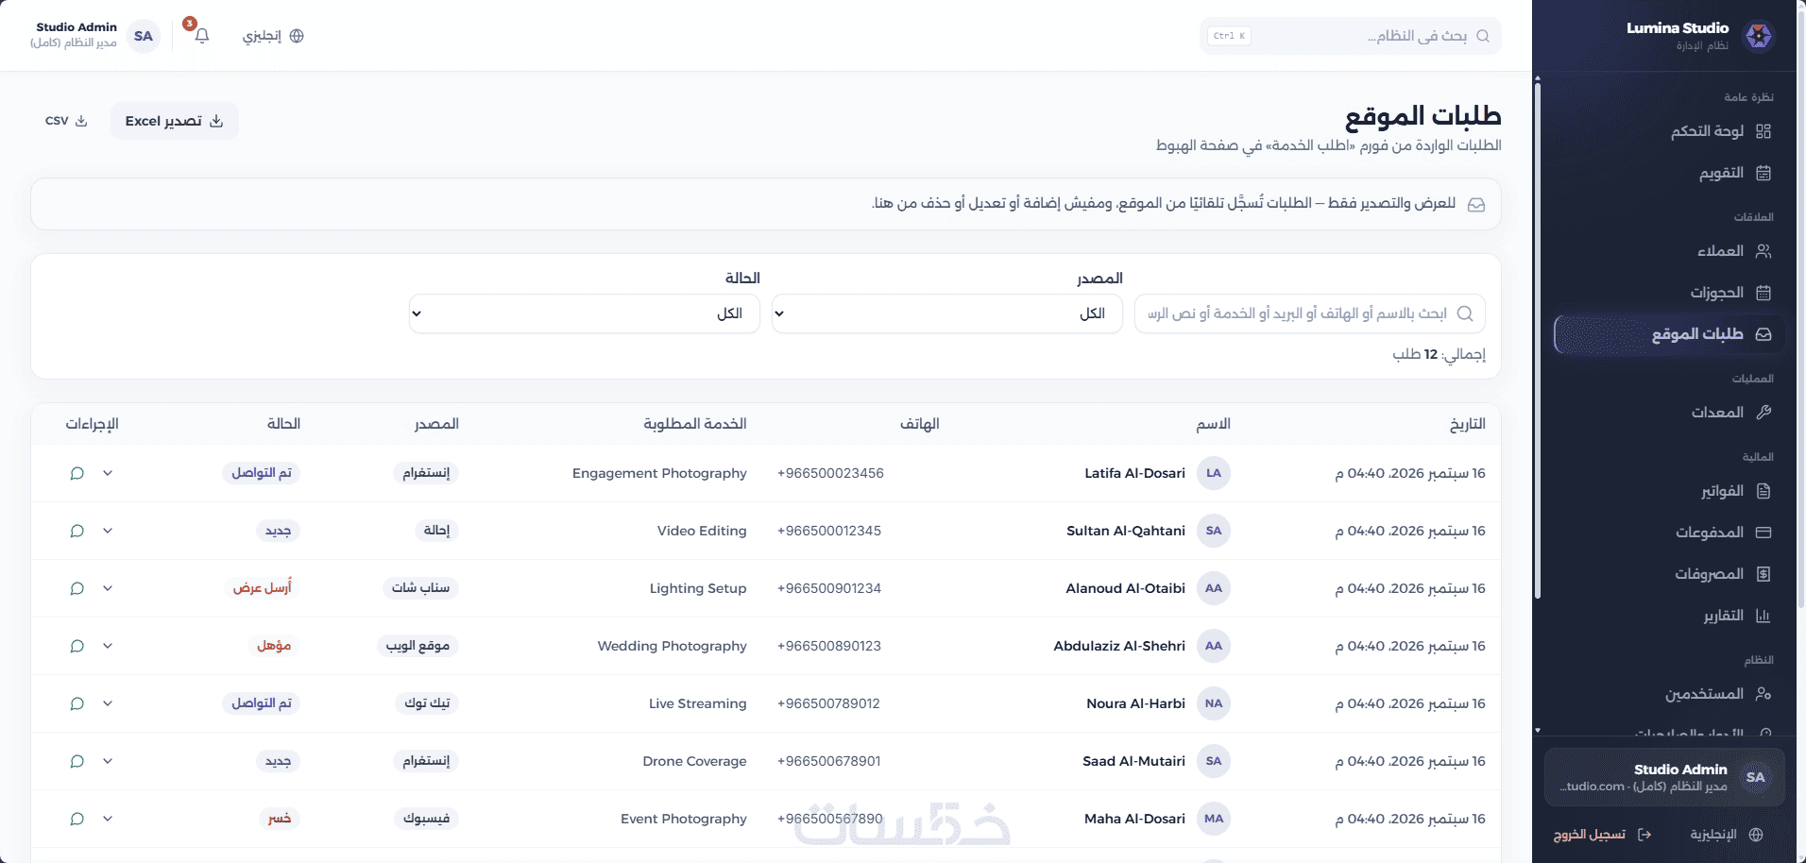Click the Lumina Studio logo icon

(x=1759, y=36)
